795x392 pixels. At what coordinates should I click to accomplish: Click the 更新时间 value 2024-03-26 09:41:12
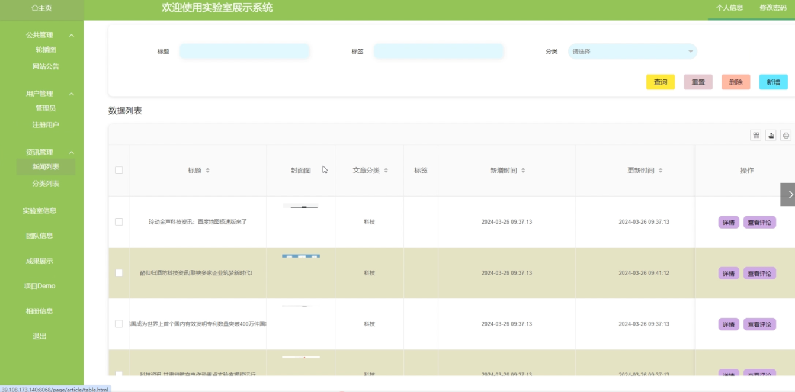tap(644, 273)
